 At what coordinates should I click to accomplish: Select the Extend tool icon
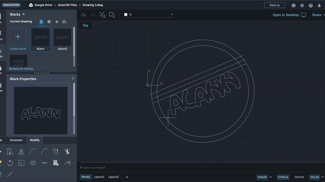pos(67,163)
